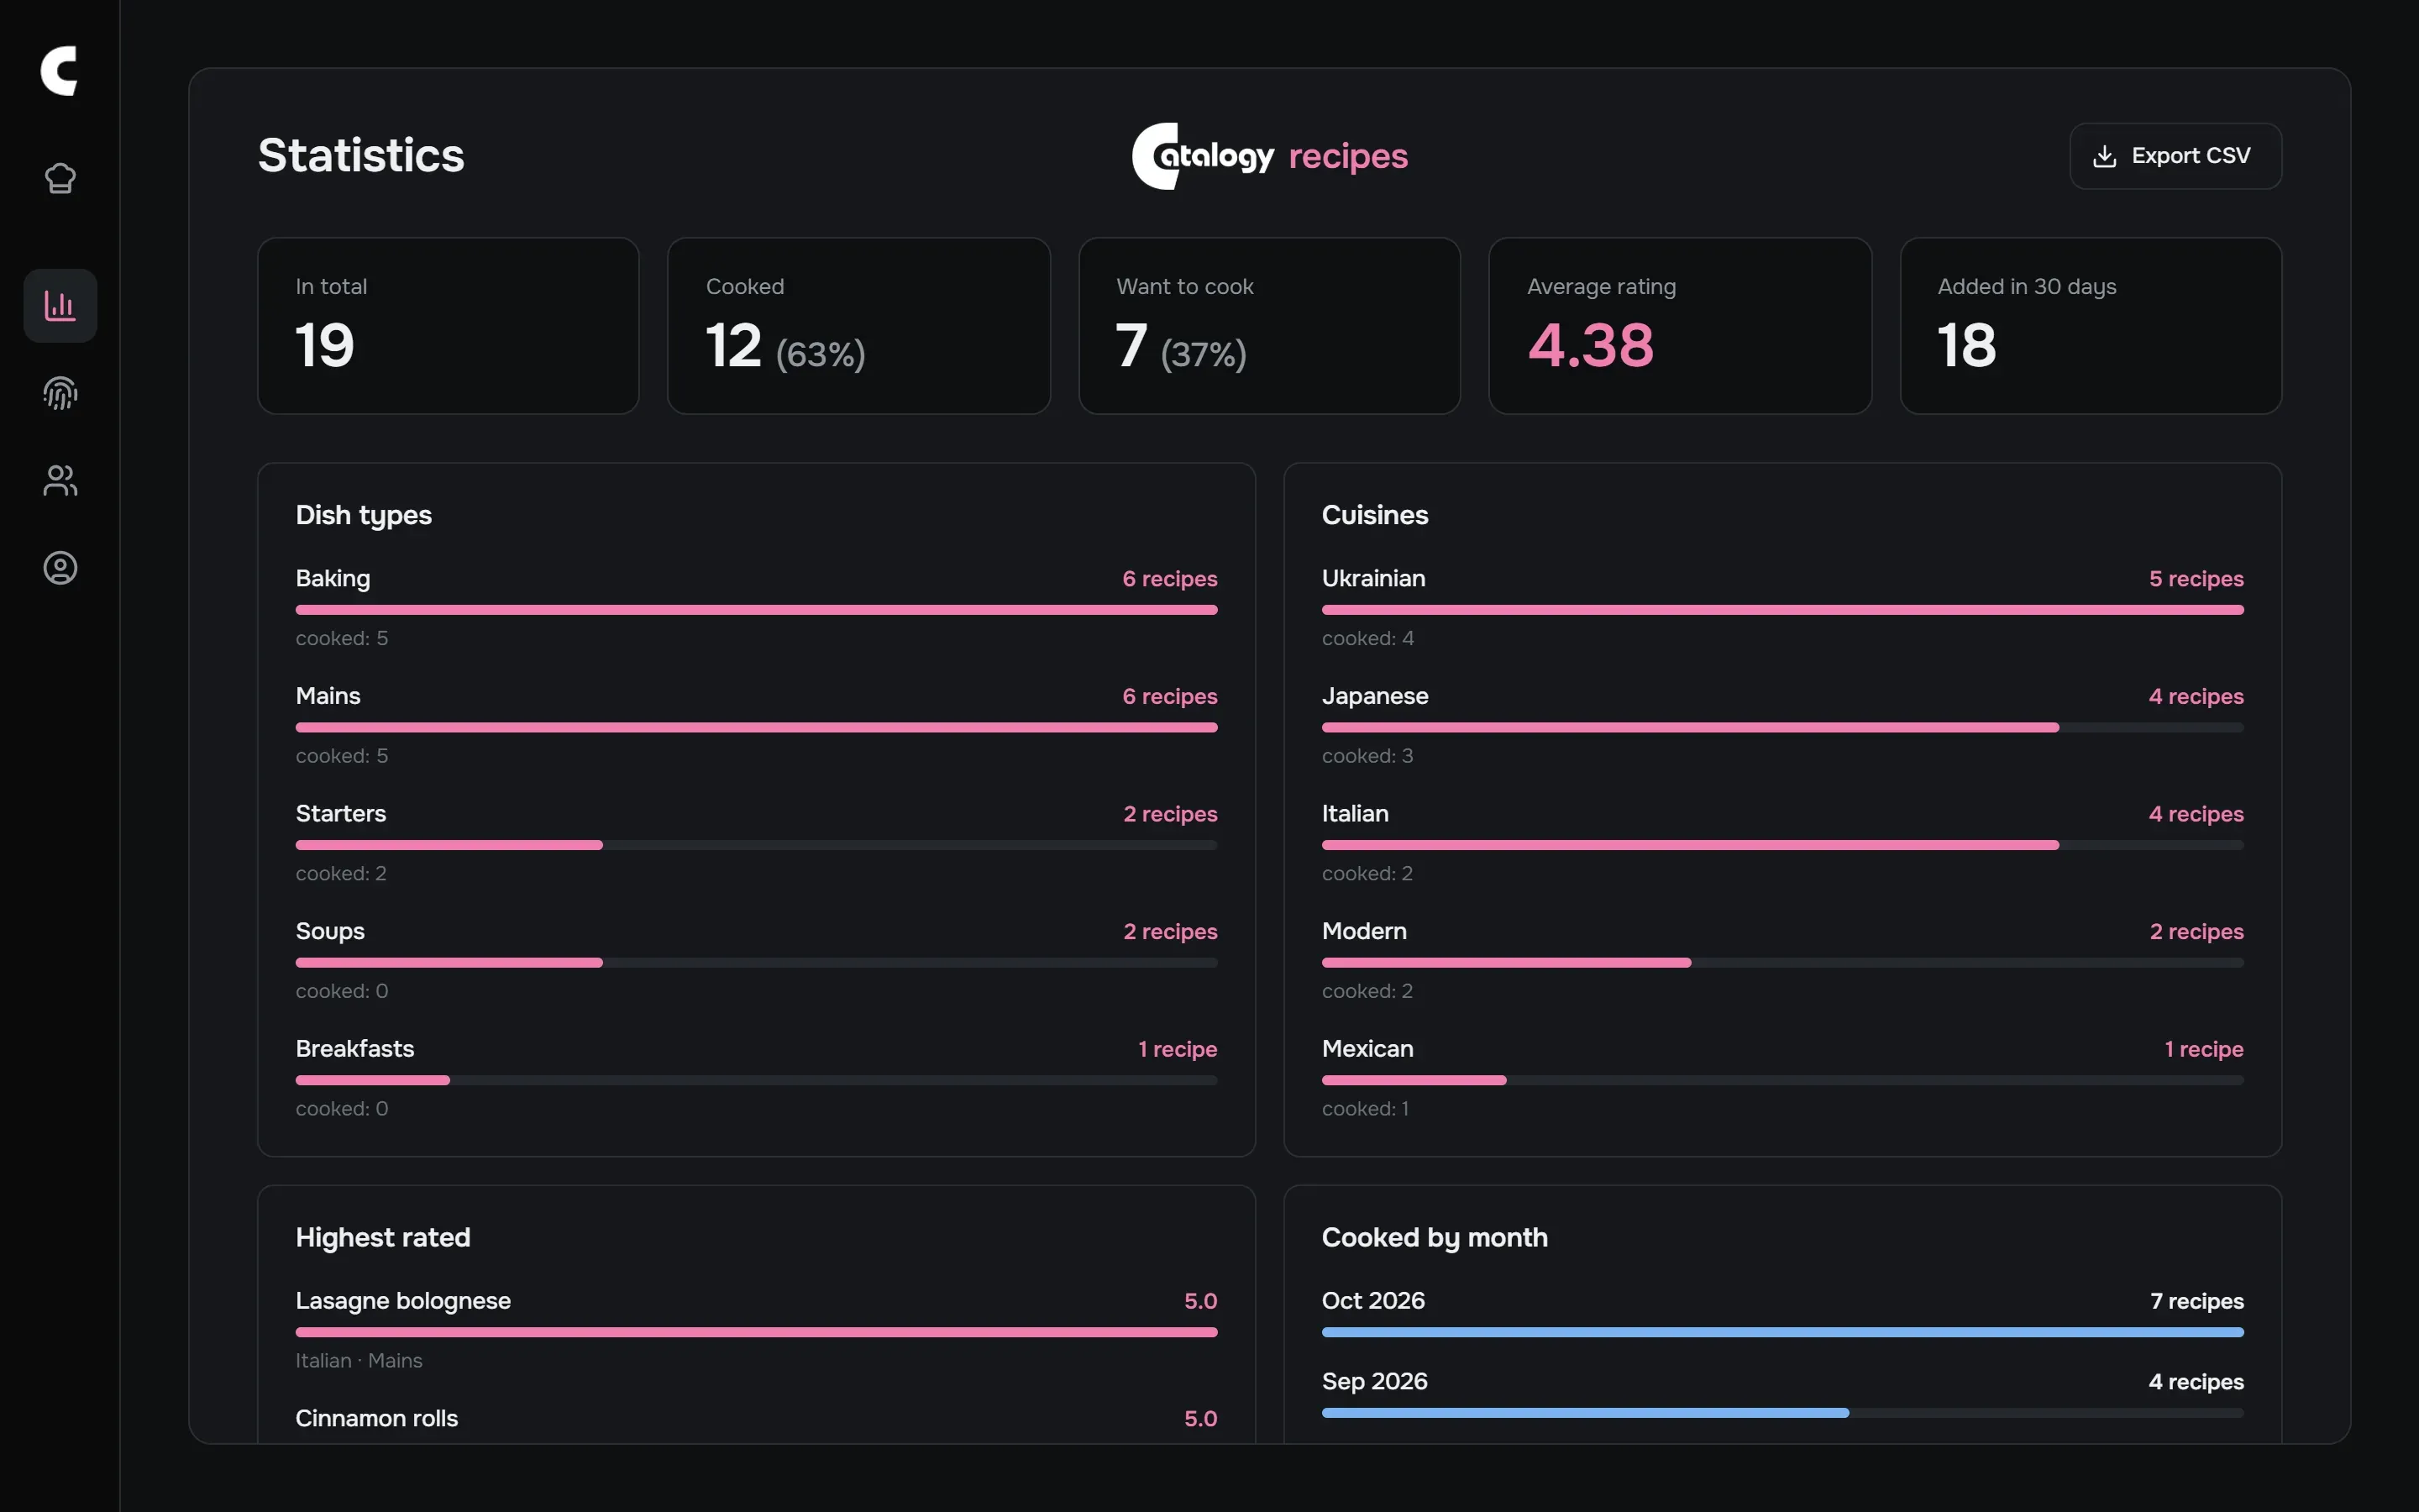Select the bar chart statistics icon

pos(60,306)
